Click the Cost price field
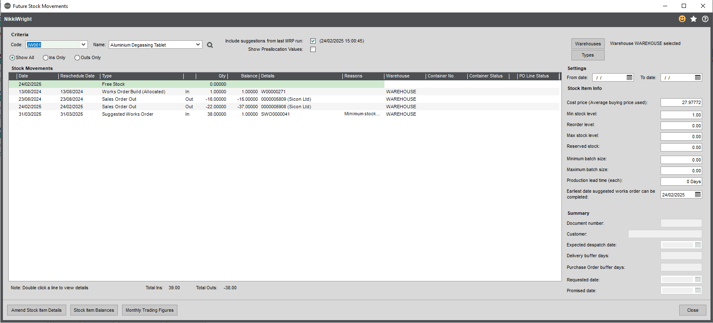Viewport: 713px width, 323px height. point(681,102)
